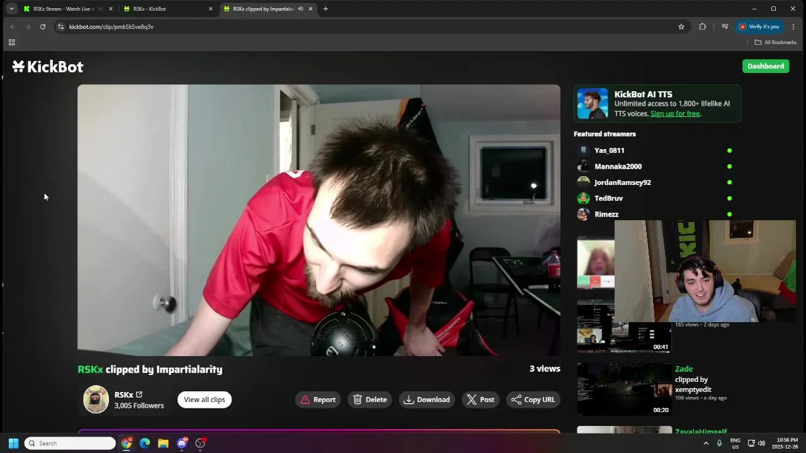Open featured streamer Yas_0811

tap(610, 150)
